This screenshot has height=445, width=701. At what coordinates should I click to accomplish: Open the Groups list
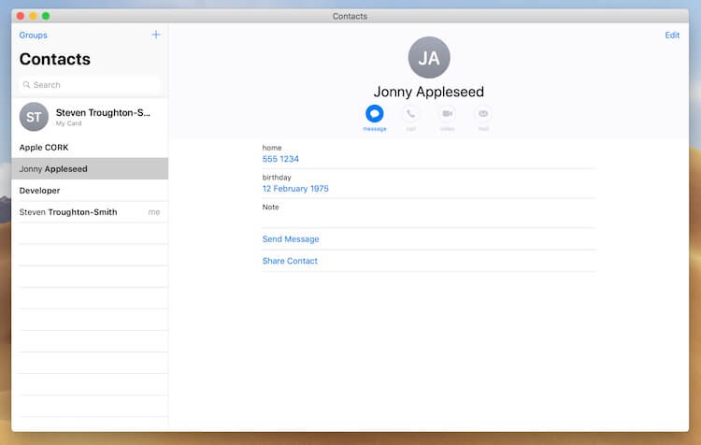[x=33, y=35]
